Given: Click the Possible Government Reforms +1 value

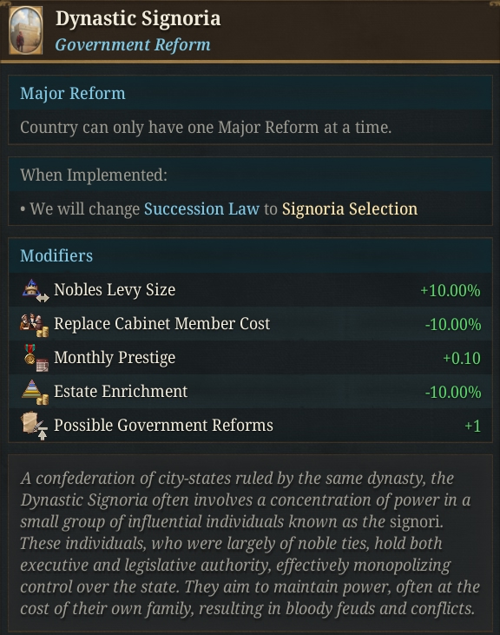Looking at the screenshot, I should point(472,426).
